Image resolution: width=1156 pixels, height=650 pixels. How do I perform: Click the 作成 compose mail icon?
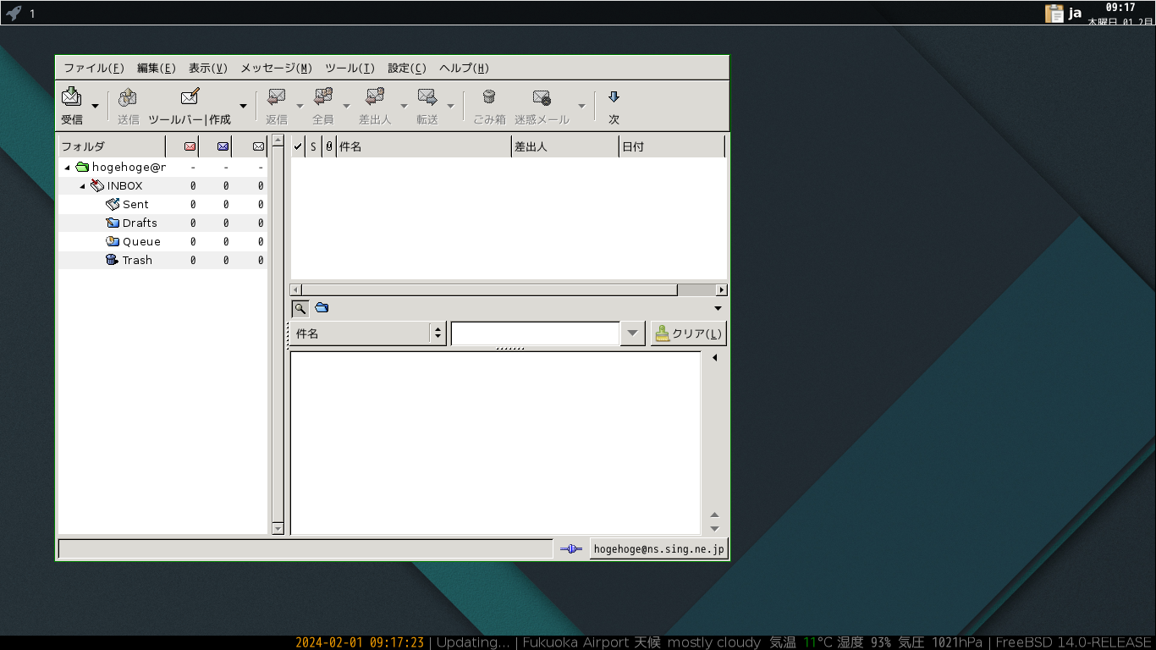click(x=190, y=97)
